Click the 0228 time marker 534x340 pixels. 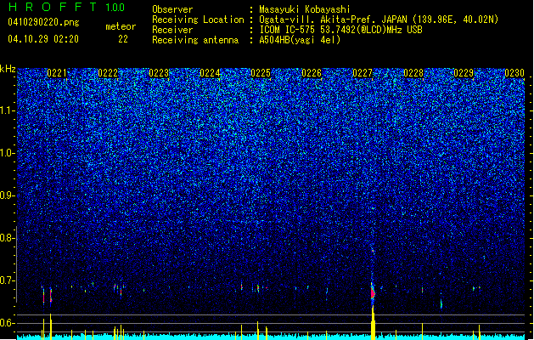[x=413, y=73]
